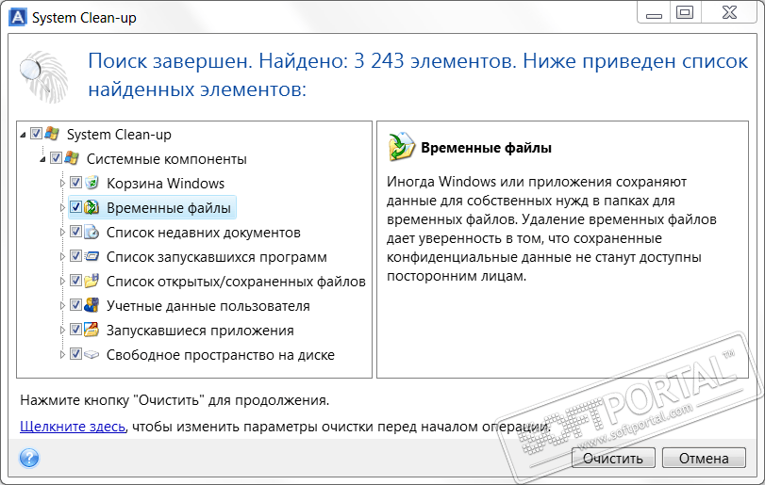Viewport: 765px width, 485px height.
Task: Minimize the System Clean-up window
Action: tap(654, 13)
